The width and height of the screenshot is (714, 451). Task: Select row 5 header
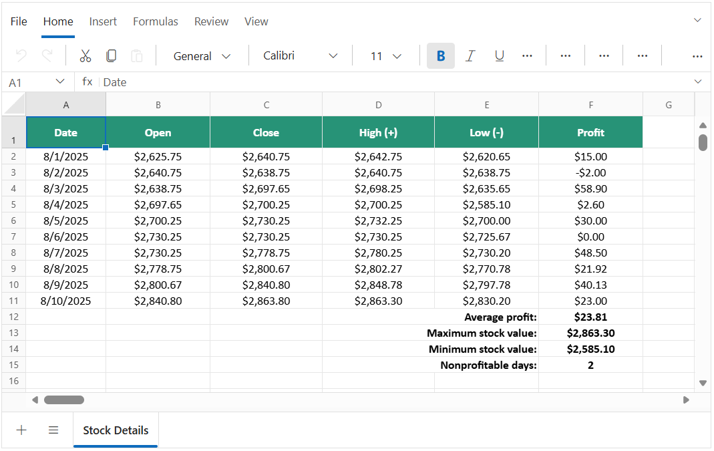coord(13,204)
